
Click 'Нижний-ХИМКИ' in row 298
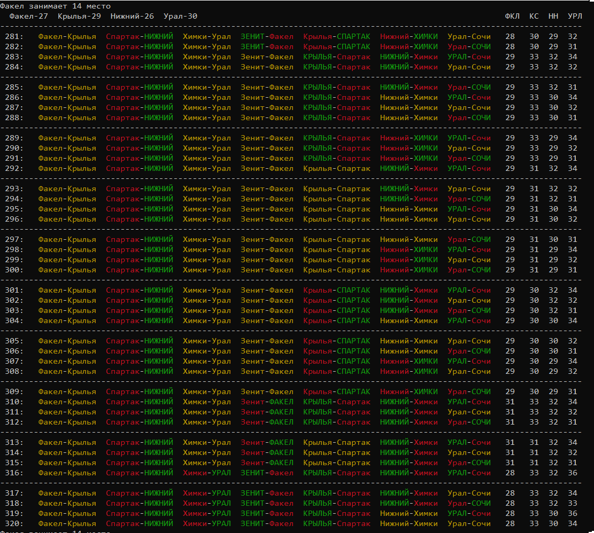pos(409,249)
